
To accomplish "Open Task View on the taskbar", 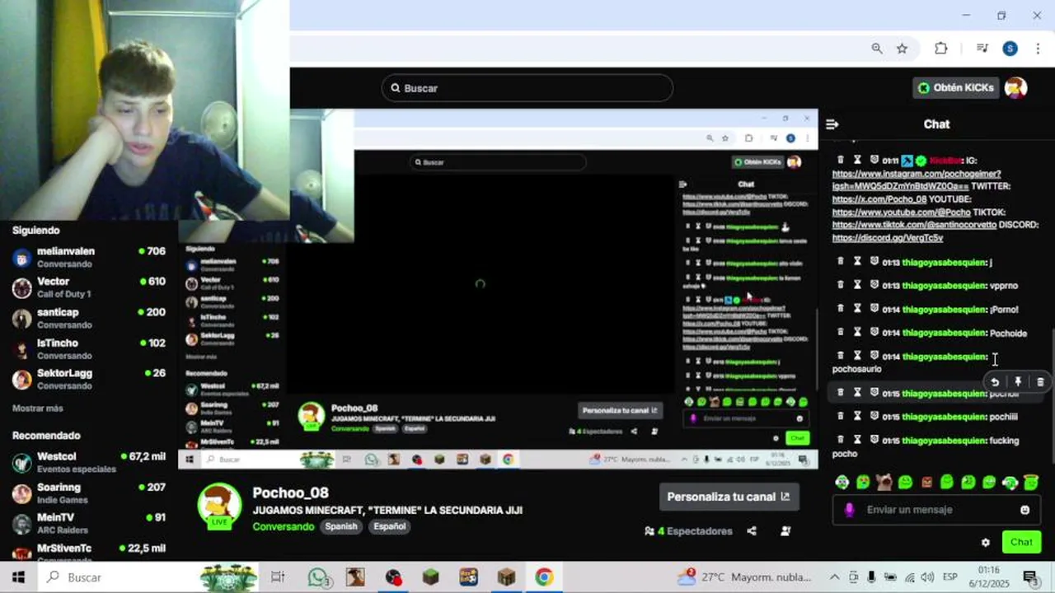I will pyautogui.click(x=278, y=577).
